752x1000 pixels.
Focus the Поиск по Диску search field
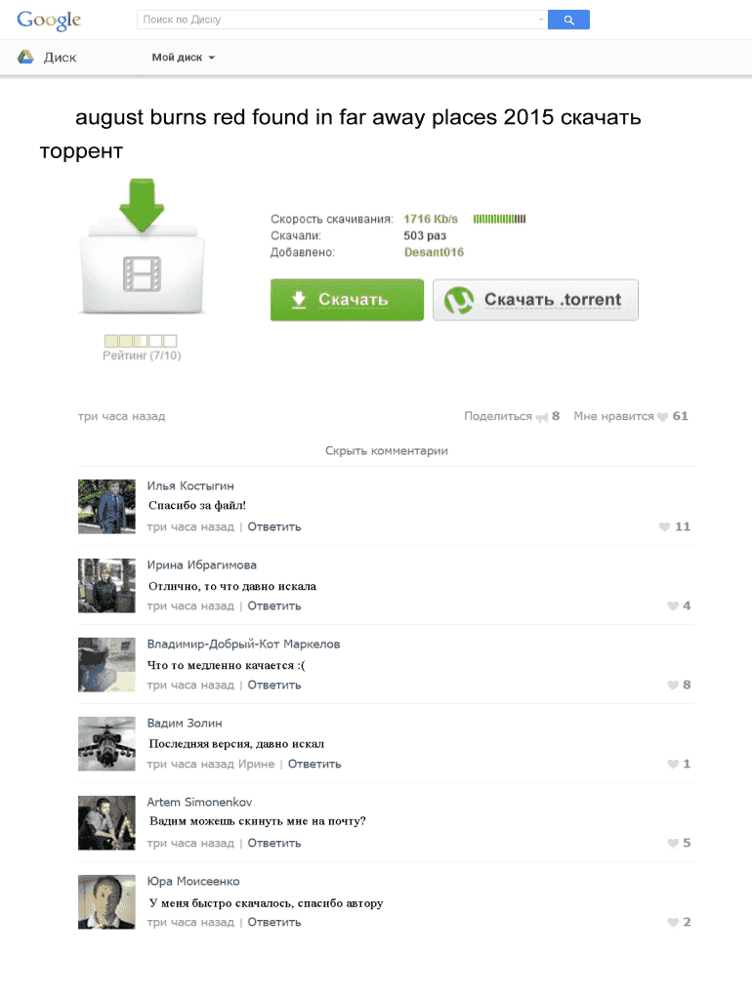pyautogui.click(x=338, y=20)
